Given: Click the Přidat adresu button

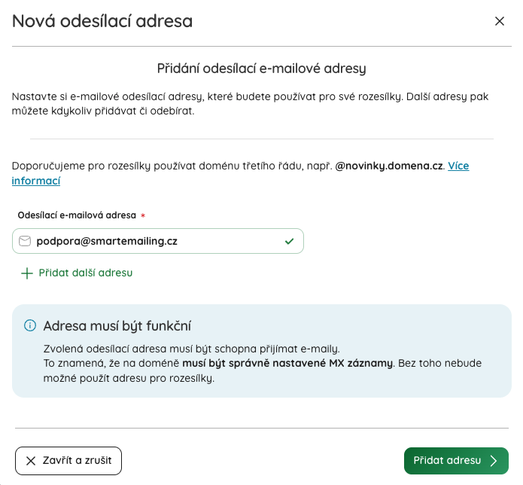Looking at the screenshot, I should tap(456, 461).
